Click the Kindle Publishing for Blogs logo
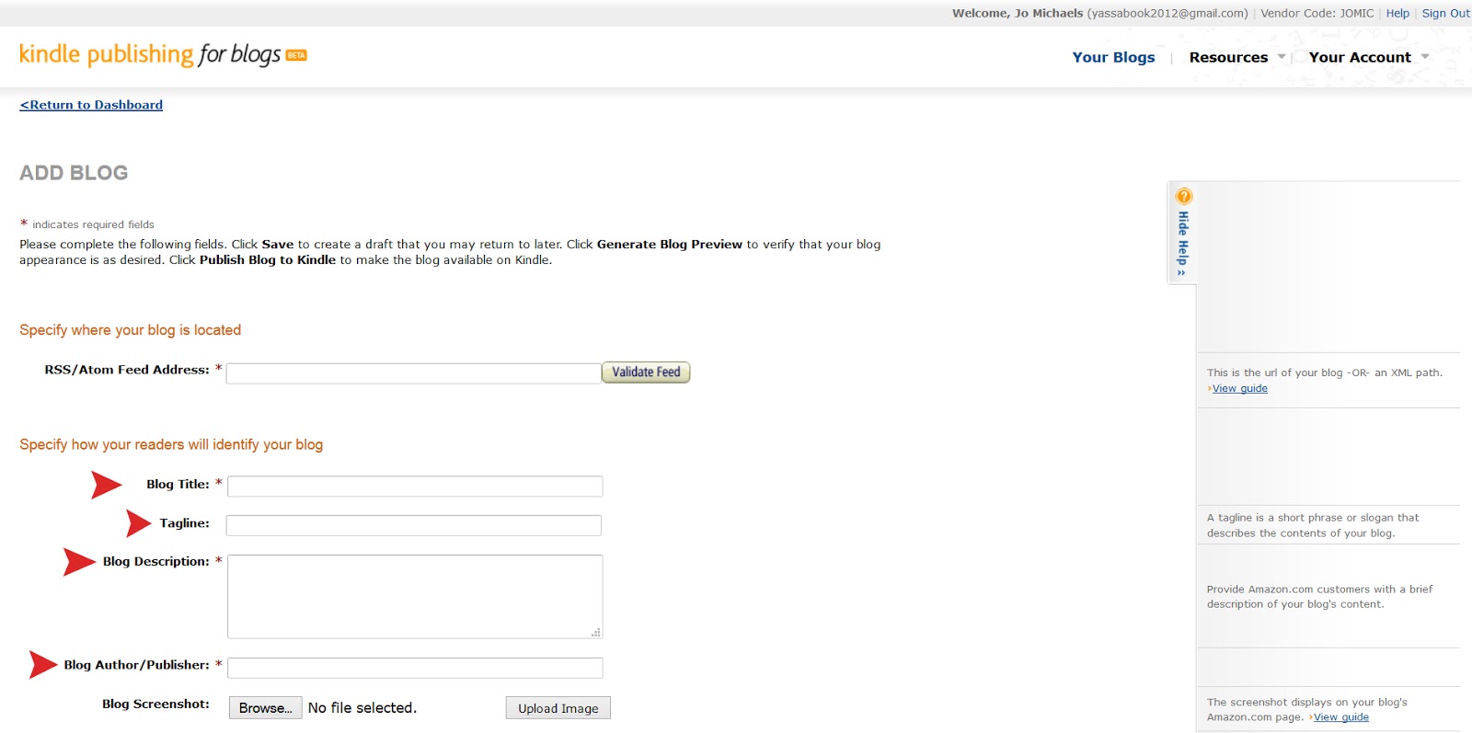This screenshot has height=733, width=1472. click(163, 55)
